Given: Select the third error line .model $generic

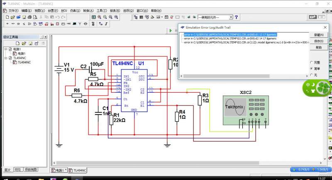Looking at the screenshot, I should pos(246,43).
